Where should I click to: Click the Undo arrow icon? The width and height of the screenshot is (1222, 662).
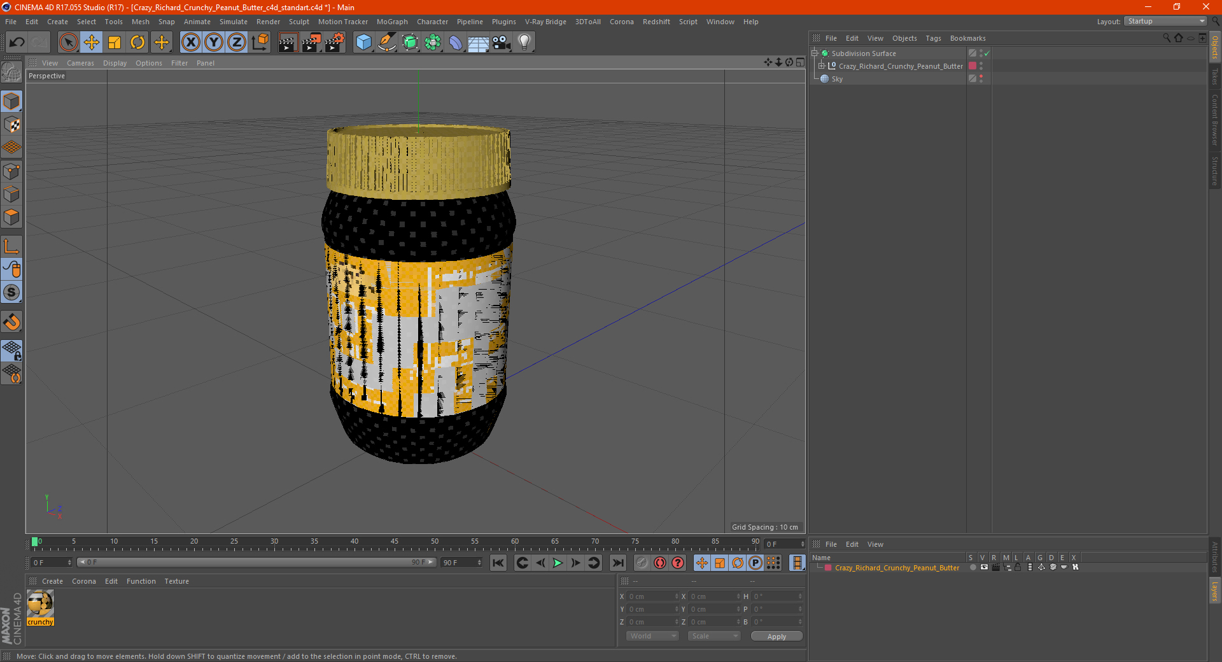17,43
